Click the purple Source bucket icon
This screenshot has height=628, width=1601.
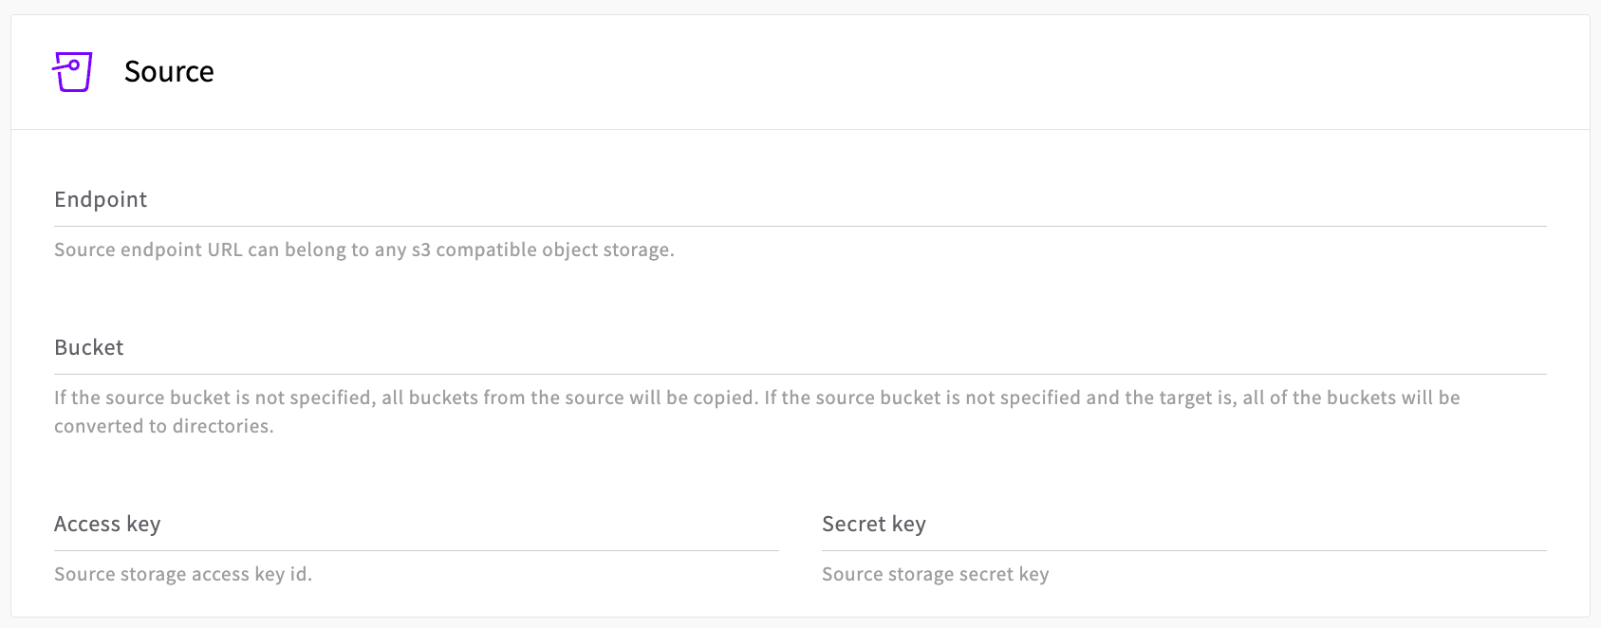click(x=72, y=72)
